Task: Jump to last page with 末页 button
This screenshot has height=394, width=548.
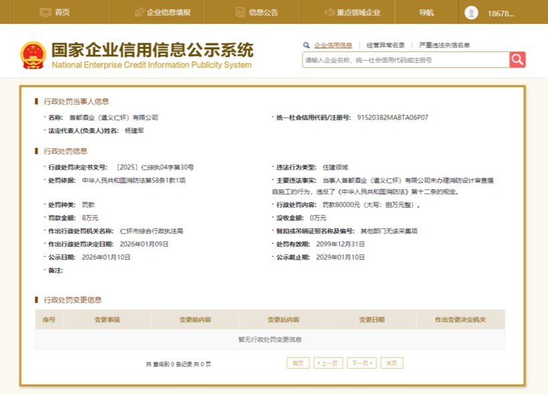Action: coord(392,363)
